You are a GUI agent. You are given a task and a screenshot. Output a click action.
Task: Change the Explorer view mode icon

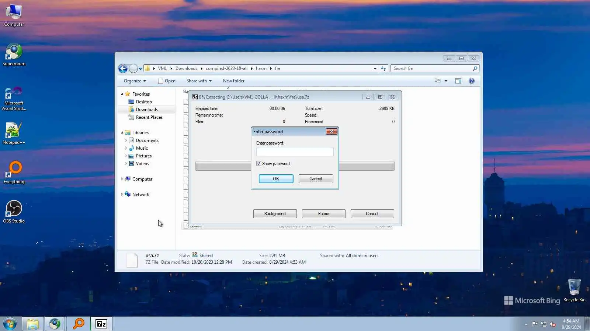click(x=438, y=81)
